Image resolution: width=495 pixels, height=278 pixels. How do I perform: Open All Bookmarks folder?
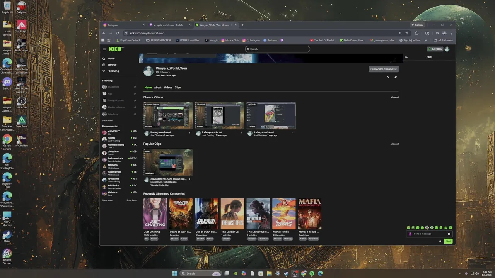pyautogui.click(x=443, y=40)
